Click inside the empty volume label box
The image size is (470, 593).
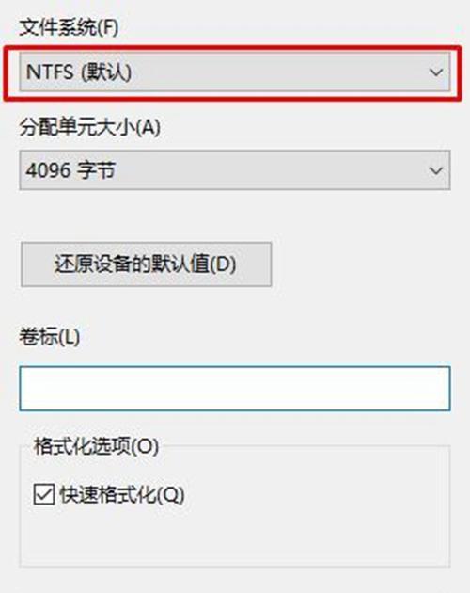point(235,388)
